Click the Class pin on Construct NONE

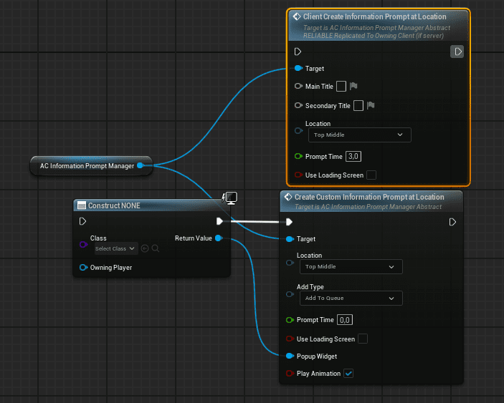click(x=83, y=245)
